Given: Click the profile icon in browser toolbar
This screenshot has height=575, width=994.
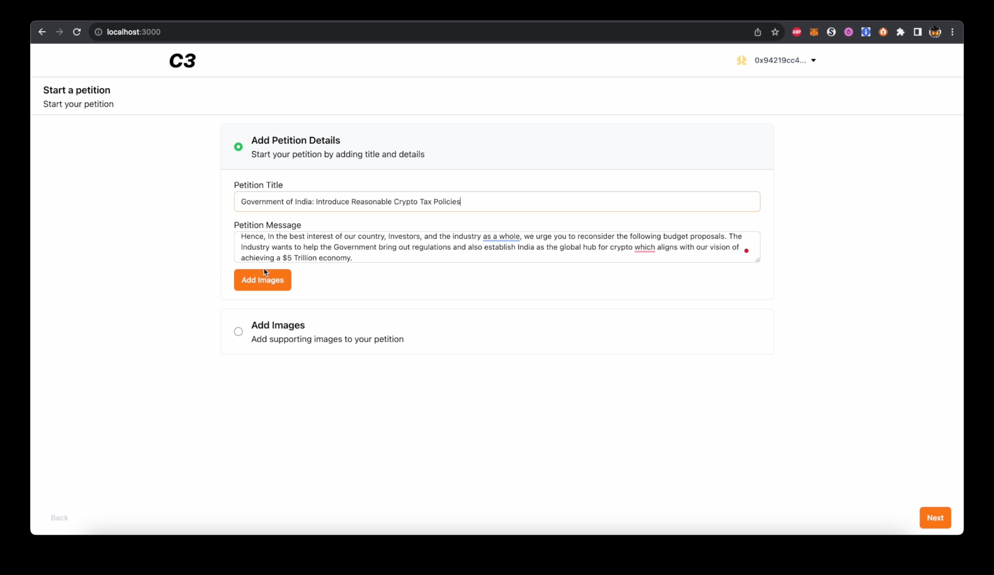Looking at the screenshot, I should [935, 32].
